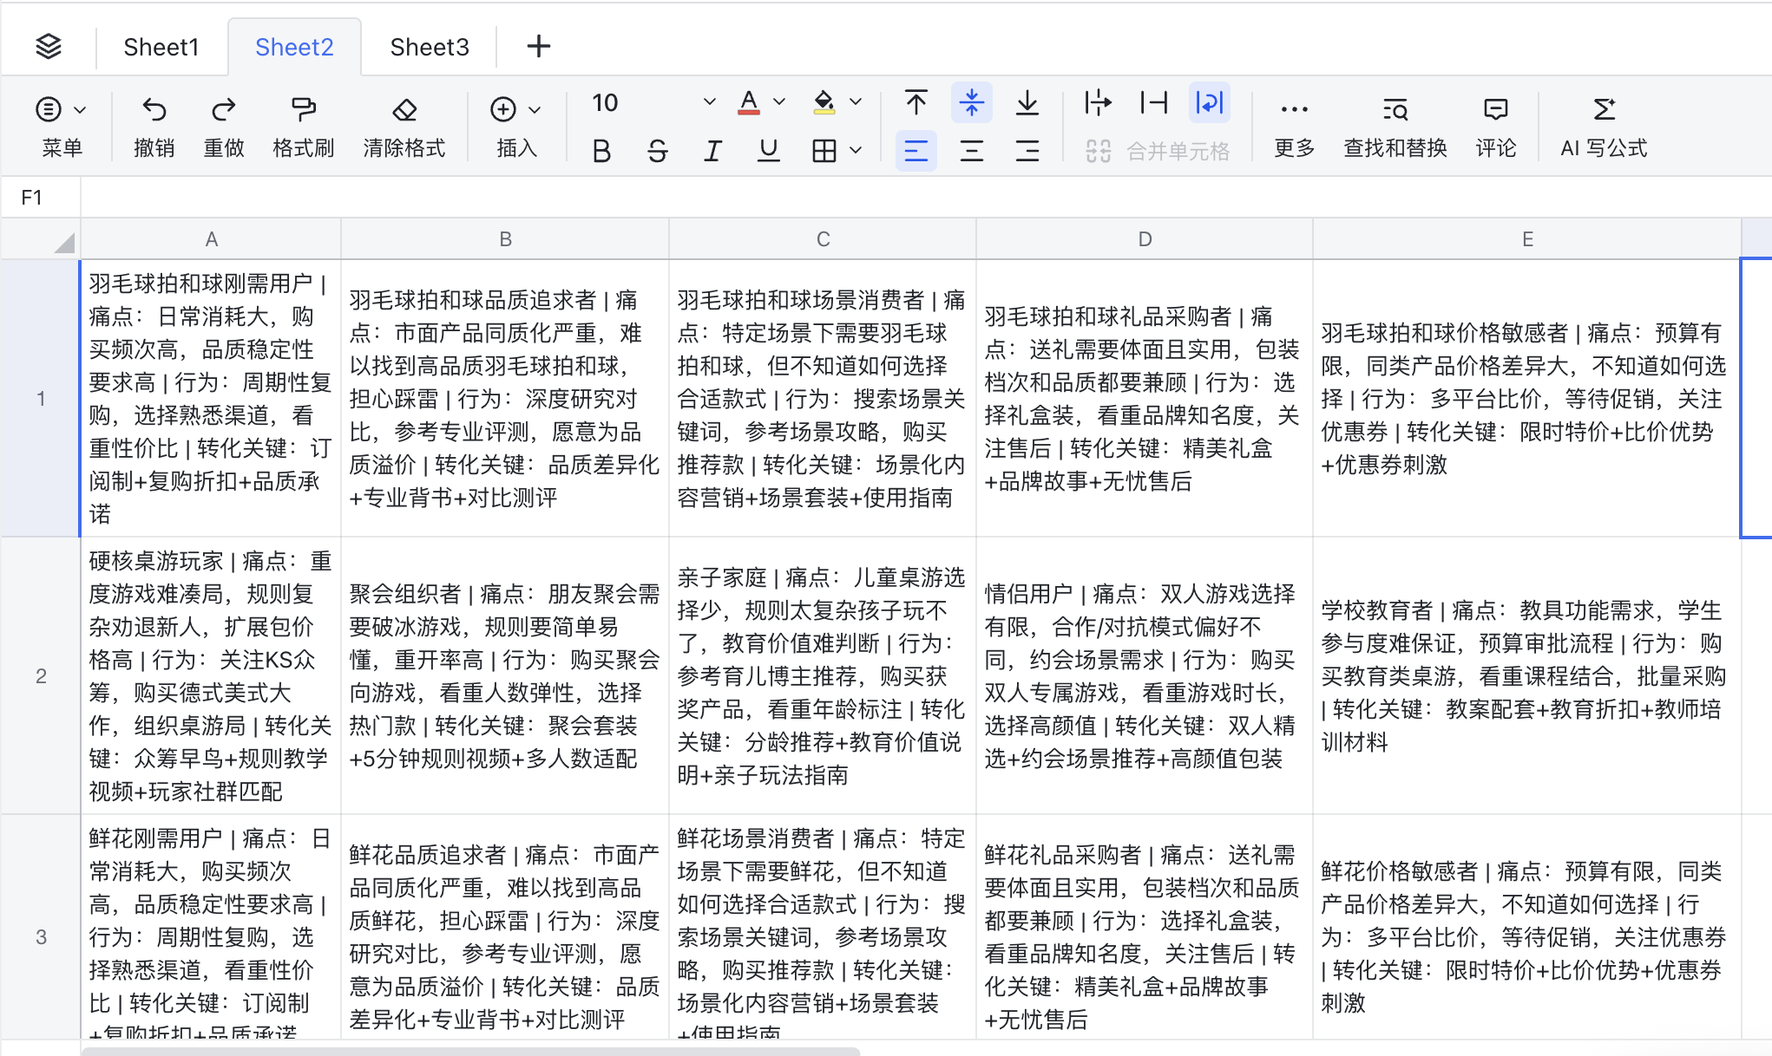Select the format painter (格式刷) tool
Viewport: 1772px width, 1056px height.
coord(303,109)
